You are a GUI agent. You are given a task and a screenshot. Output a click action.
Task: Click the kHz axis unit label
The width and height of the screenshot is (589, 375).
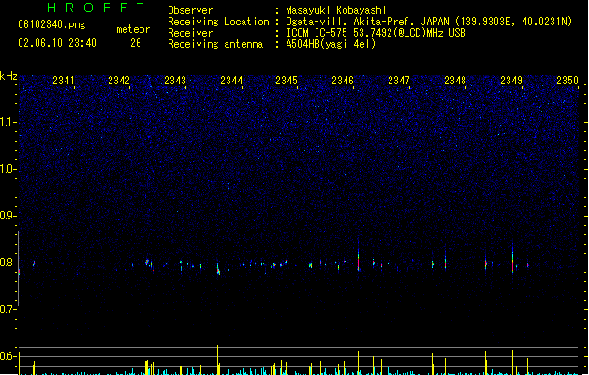coord(8,76)
